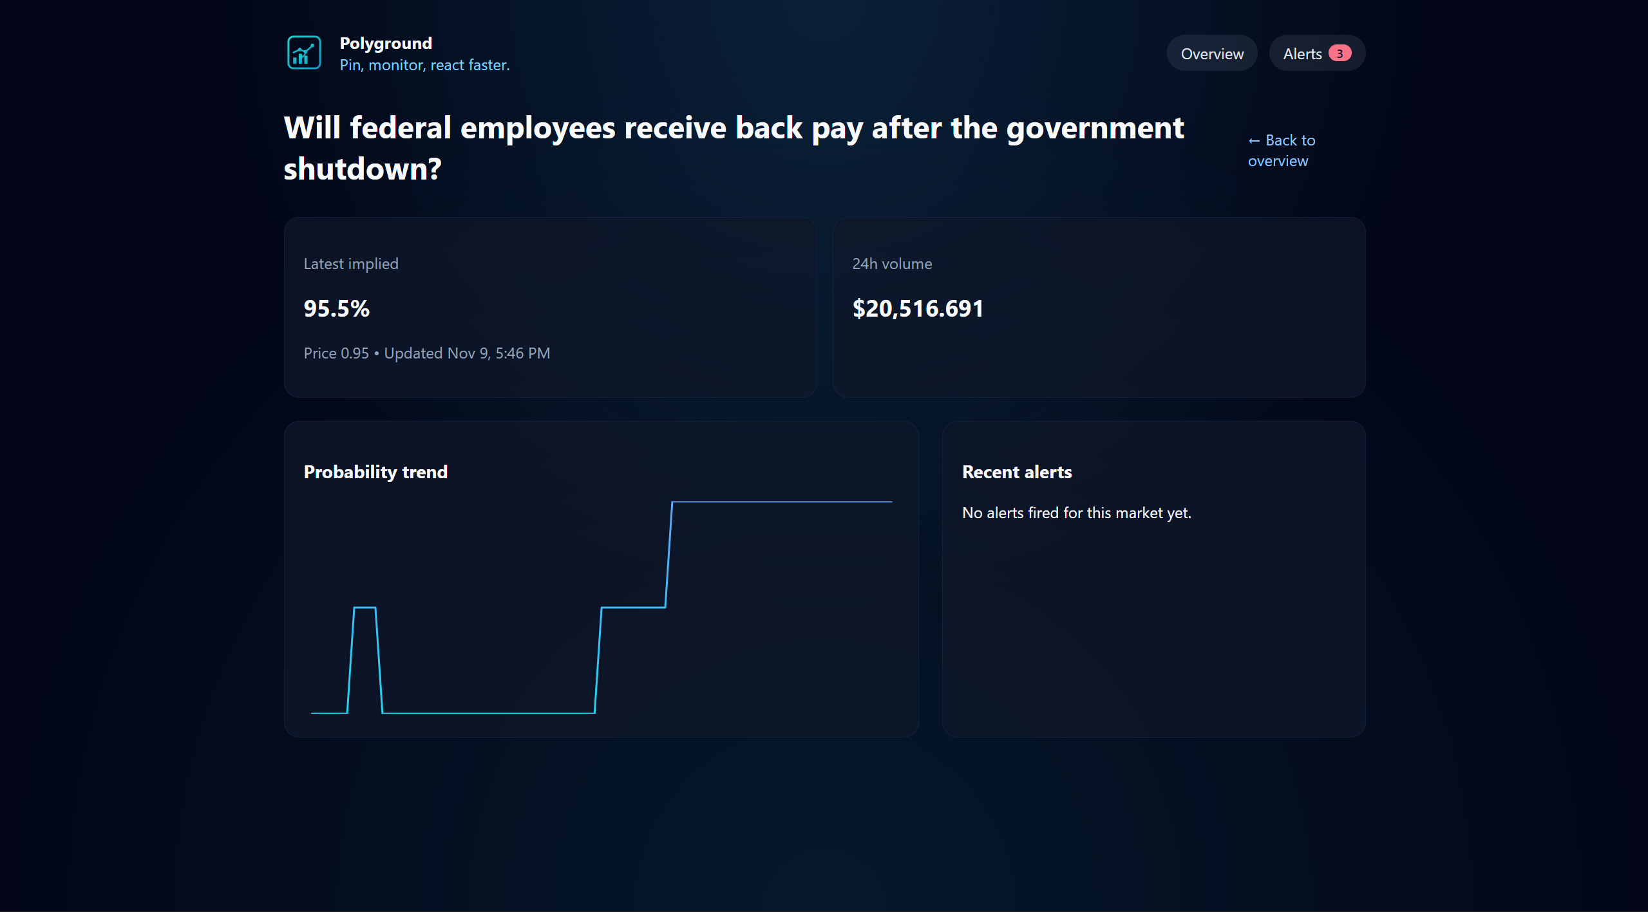Viewport: 1648px width, 912px height.
Task: Click the Polyground chart logo icon
Action: coord(303,53)
